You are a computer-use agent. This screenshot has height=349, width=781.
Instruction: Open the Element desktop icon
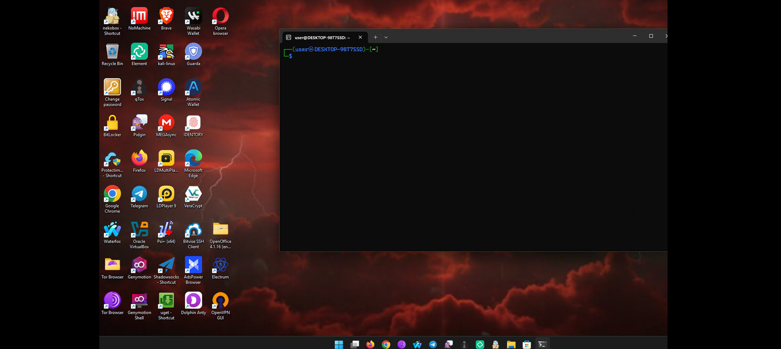pyautogui.click(x=139, y=55)
